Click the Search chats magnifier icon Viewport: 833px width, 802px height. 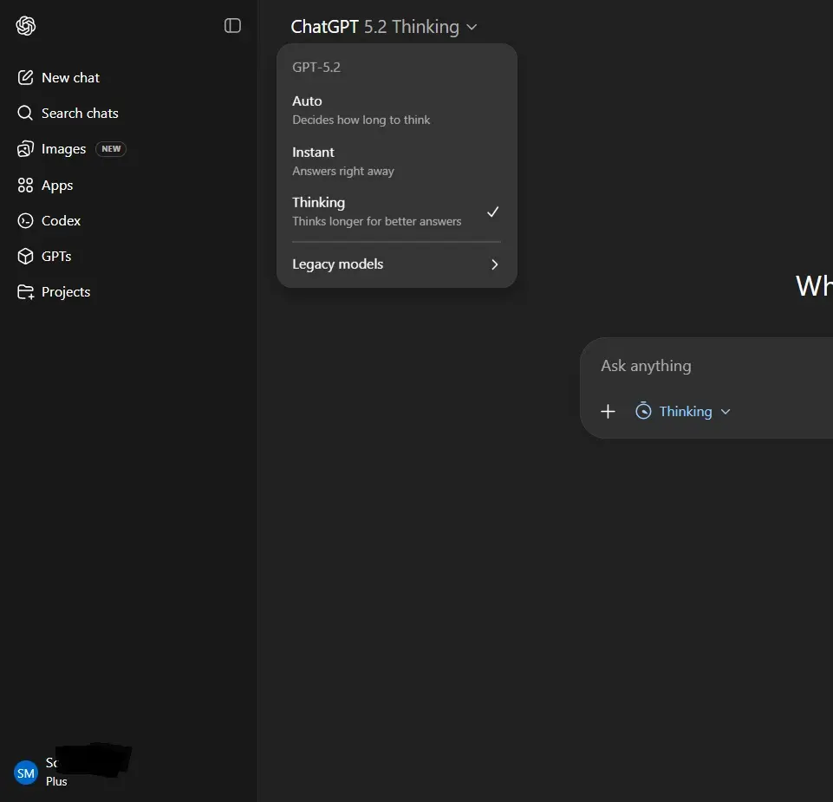click(25, 113)
